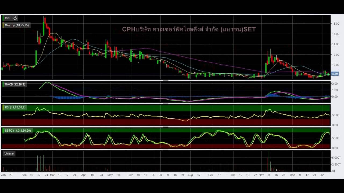The image size is (344, 193).
Task: Click the Sep date label
Action: tap(211, 175)
